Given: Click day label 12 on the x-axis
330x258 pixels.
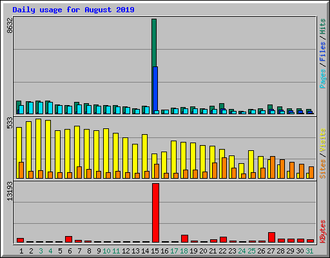Looking at the screenshot, I should point(126,251).
